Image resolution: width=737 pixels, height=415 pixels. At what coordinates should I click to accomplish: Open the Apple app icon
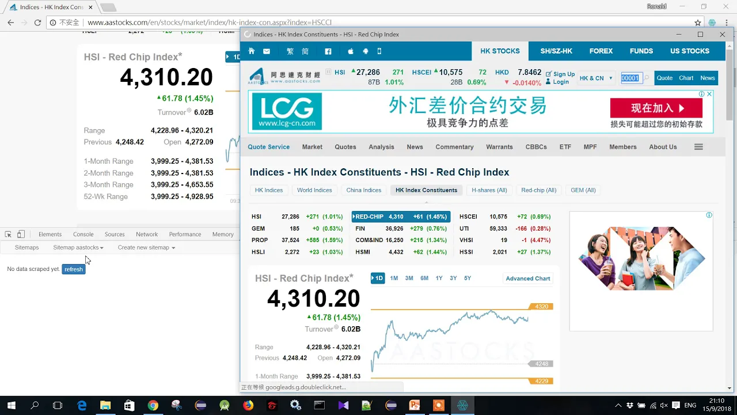tap(351, 51)
